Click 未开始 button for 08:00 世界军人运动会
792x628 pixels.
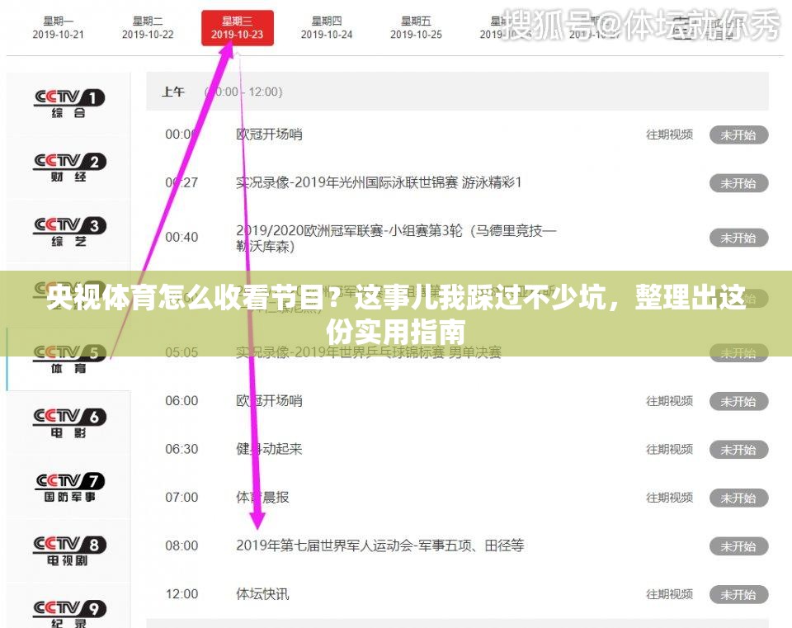tap(738, 546)
